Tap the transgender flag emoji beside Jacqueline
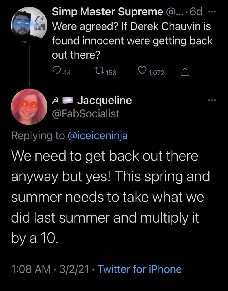This screenshot has width=228, height=291. pyautogui.click(x=69, y=101)
